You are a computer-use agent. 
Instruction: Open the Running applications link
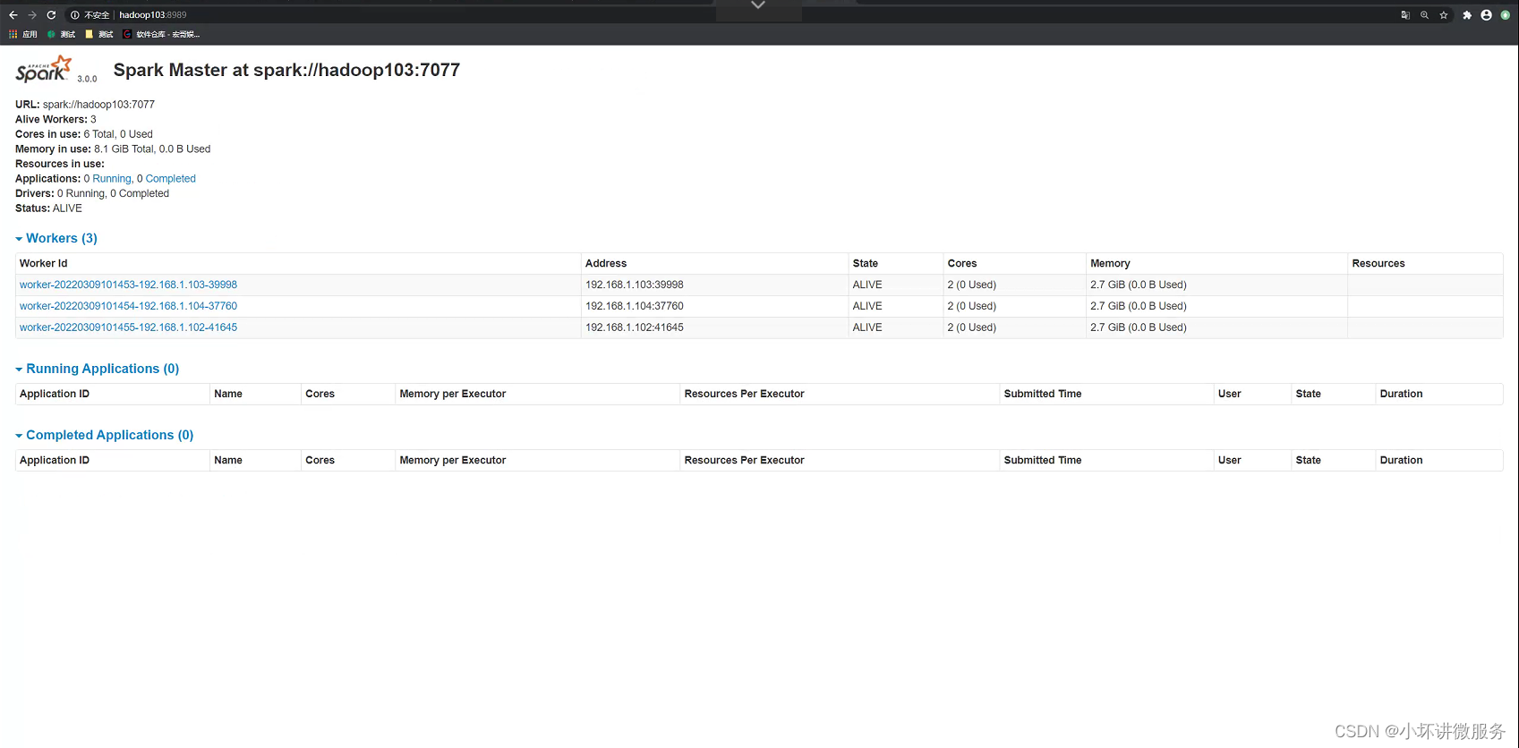[x=112, y=179]
